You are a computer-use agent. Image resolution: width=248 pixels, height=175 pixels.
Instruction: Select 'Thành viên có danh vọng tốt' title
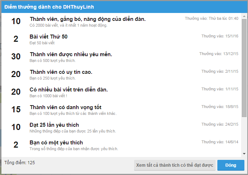point(66,107)
